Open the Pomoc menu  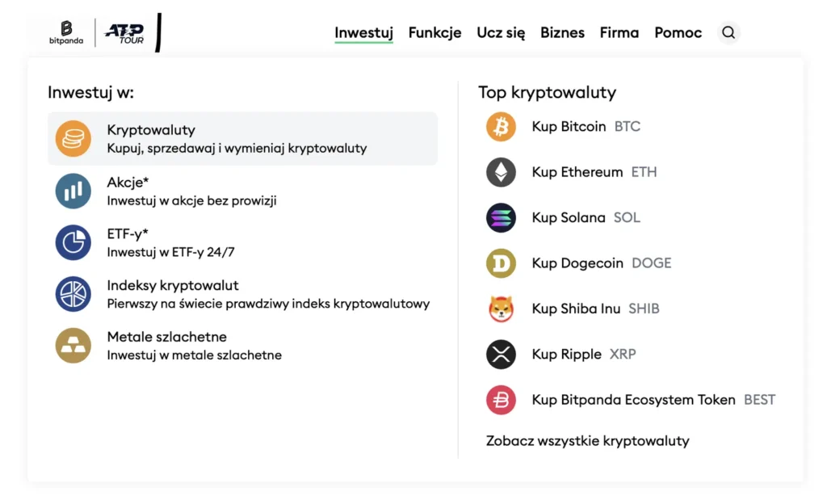click(x=678, y=33)
